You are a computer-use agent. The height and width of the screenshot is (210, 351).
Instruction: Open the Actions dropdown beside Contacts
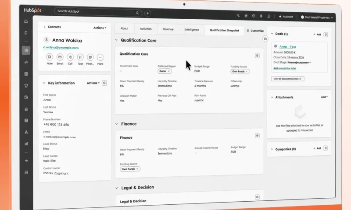pyautogui.click(x=100, y=28)
